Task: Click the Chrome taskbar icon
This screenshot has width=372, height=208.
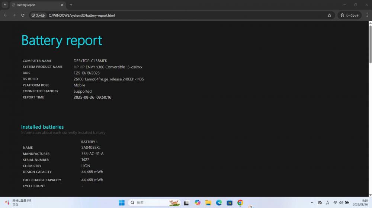Action: pos(240,202)
